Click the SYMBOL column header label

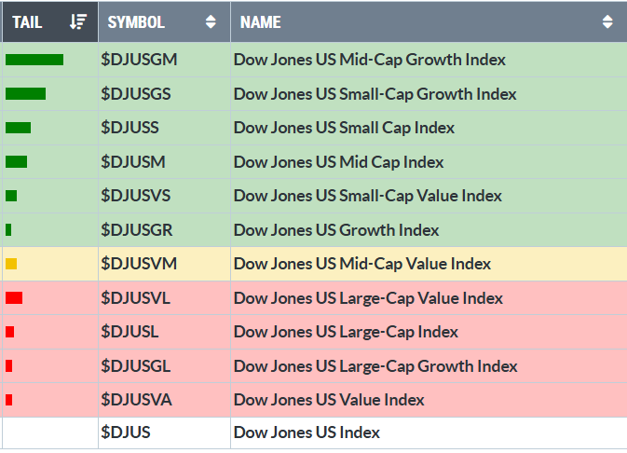coord(136,21)
